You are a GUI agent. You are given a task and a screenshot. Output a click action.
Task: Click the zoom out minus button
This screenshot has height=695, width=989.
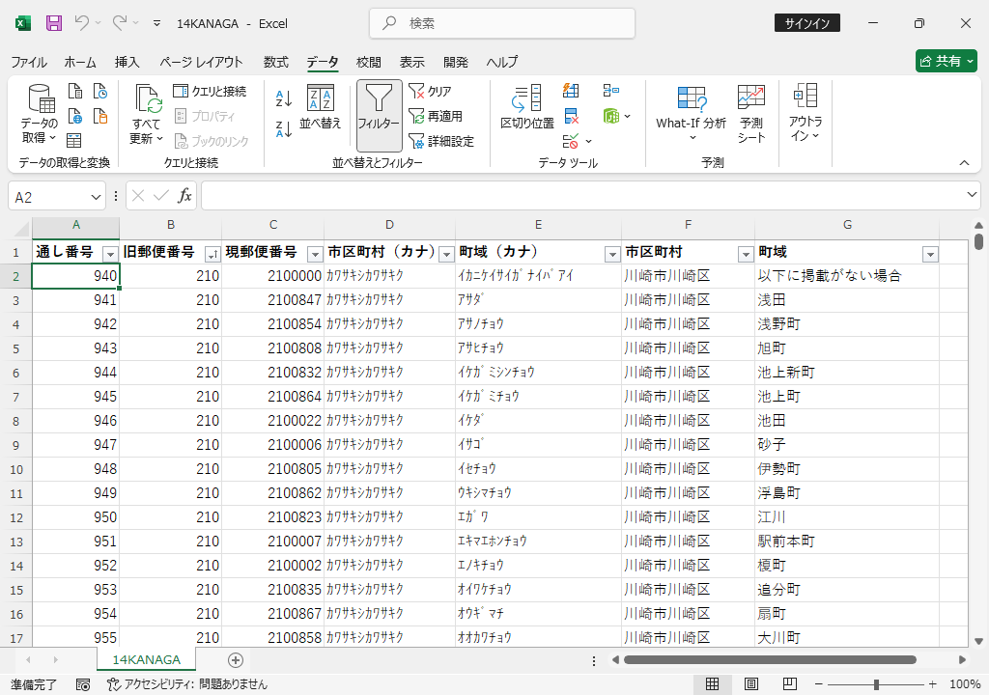click(819, 684)
